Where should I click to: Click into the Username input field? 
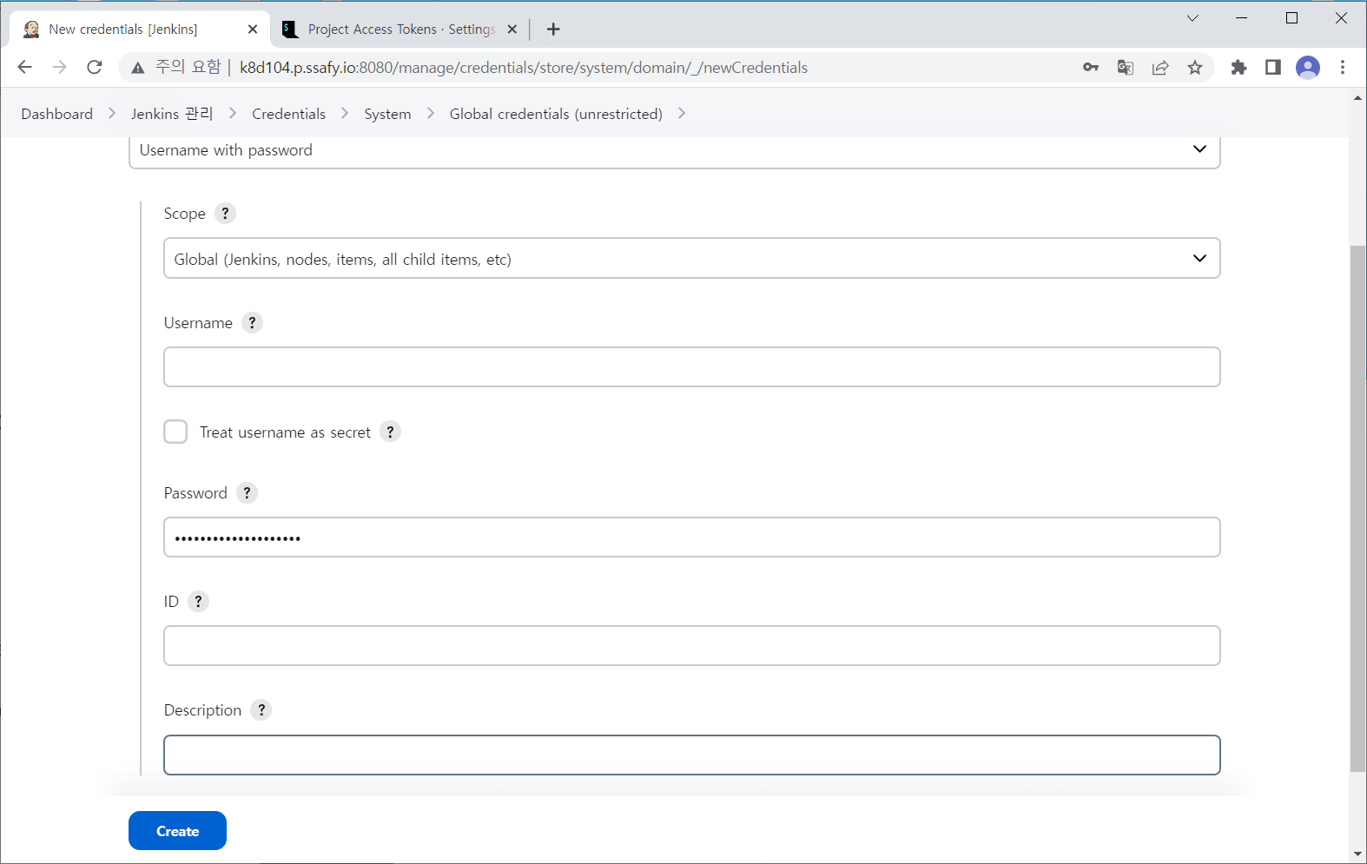pos(692,367)
